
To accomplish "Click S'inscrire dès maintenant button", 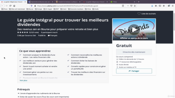I will pyautogui.click(x=134, y=52).
